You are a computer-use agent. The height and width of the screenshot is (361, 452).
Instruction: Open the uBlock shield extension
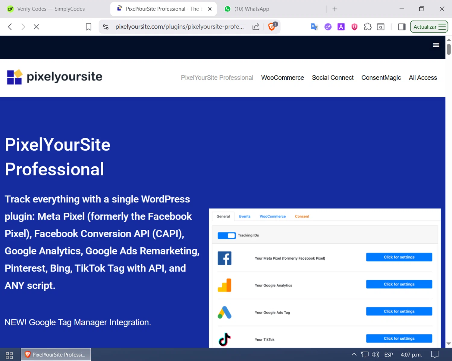point(354,27)
